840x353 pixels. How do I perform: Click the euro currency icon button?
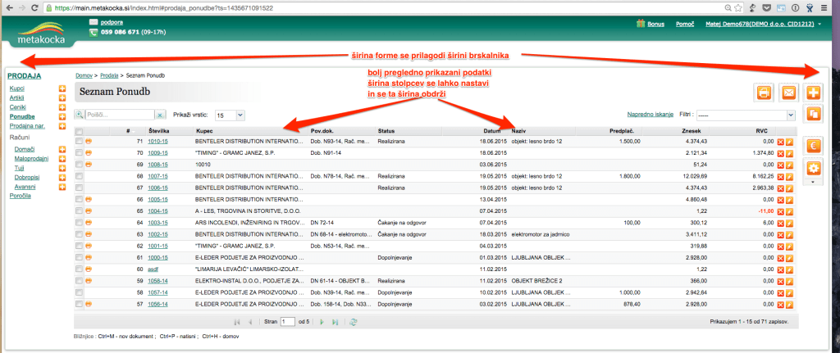[814, 146]
